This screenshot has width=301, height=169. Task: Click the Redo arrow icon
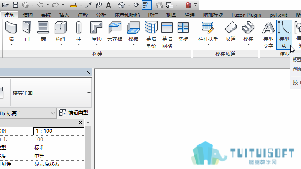point(55,5)
